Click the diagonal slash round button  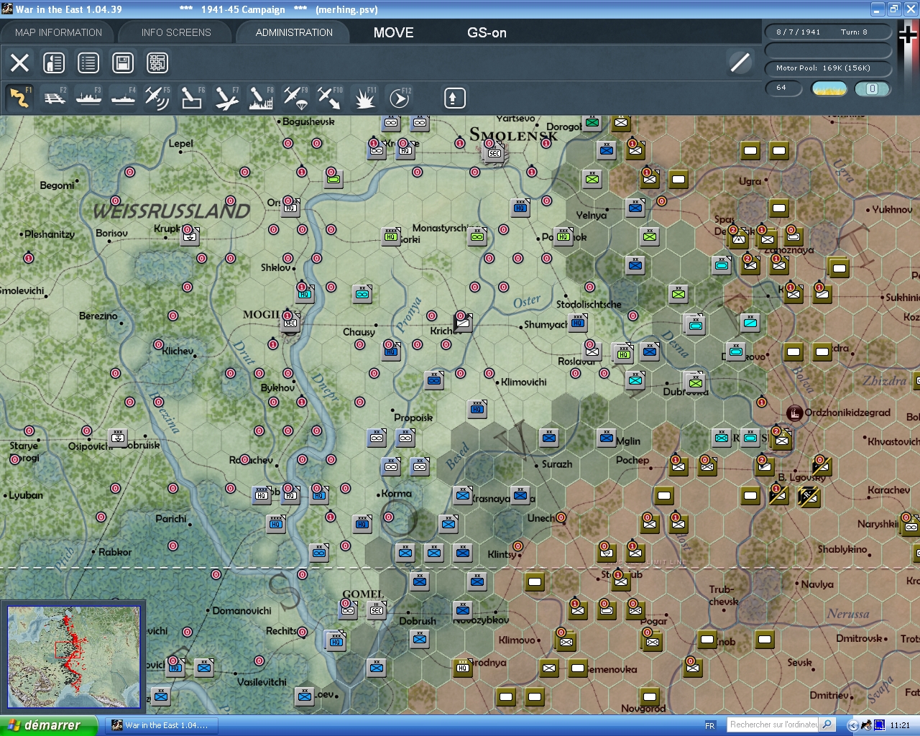click(740, 63)
